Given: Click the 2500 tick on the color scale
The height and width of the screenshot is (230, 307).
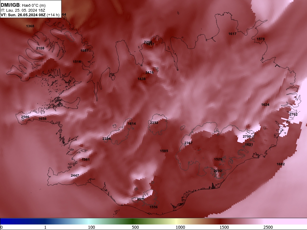Looking at the screenshot, I should click(268, 227).
